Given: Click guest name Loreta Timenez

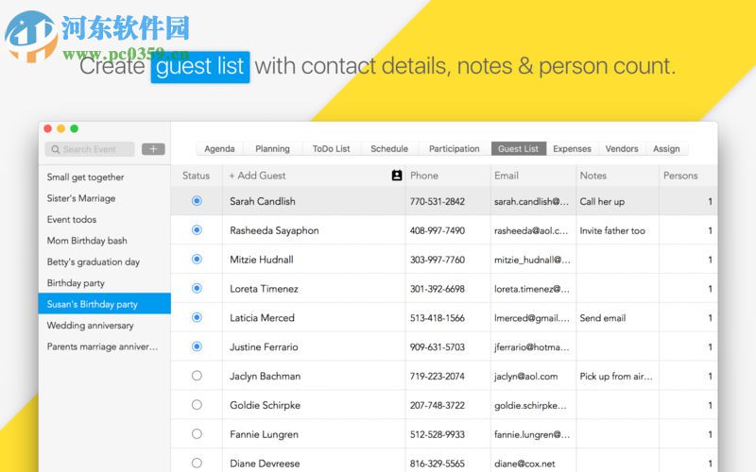Looking at the screenshot, I should tap(264, 289).
